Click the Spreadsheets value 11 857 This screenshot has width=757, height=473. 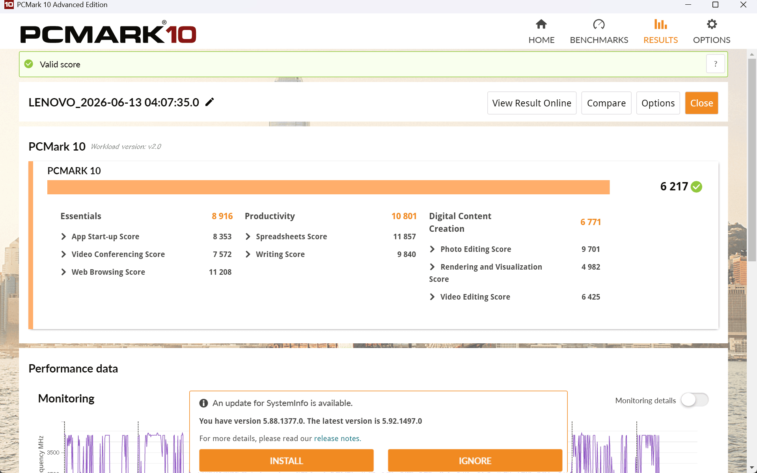coord(405,236)
